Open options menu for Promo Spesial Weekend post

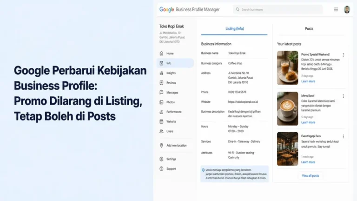tap(344, 55)
